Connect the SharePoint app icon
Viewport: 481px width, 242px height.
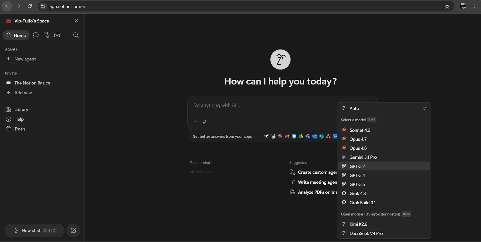(322, 136)
